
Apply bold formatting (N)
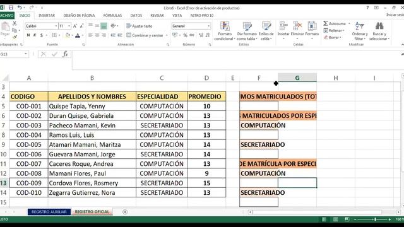tap(28, 35)
